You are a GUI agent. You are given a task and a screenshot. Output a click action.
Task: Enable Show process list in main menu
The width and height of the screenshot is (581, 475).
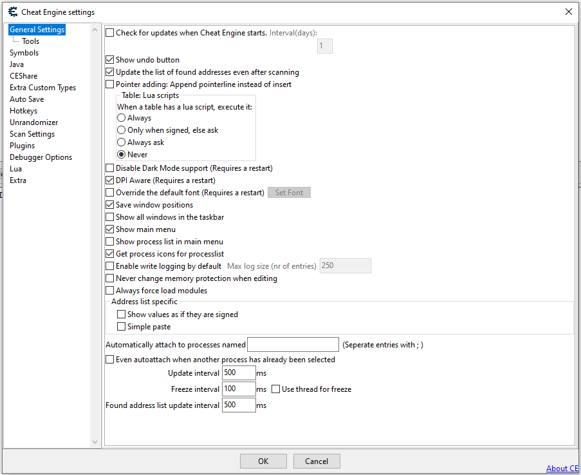[109, 242]
